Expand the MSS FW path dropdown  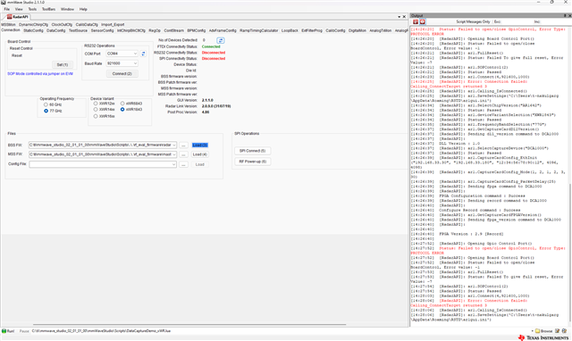(174, 154)
